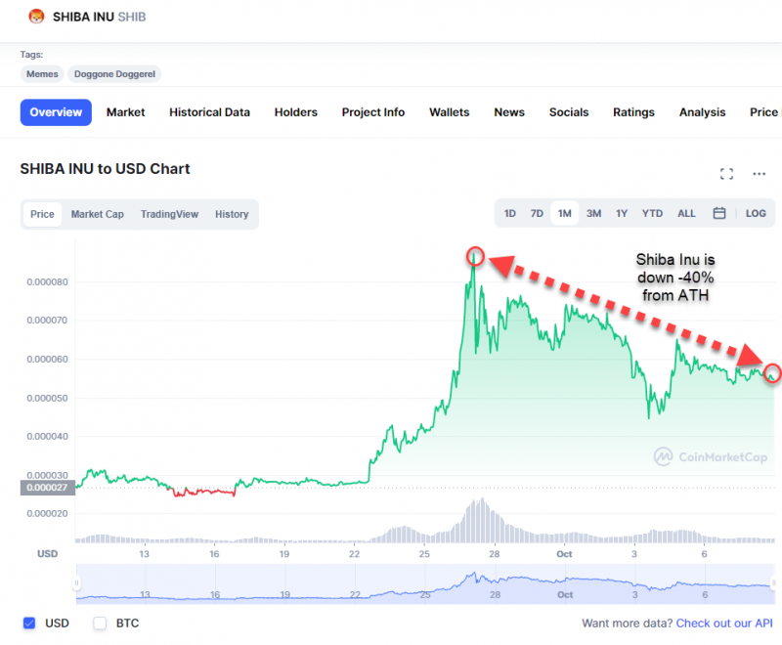Screen dimensions: 782x645
Task: Switch to the Overview tab
Action: (56, 112)
